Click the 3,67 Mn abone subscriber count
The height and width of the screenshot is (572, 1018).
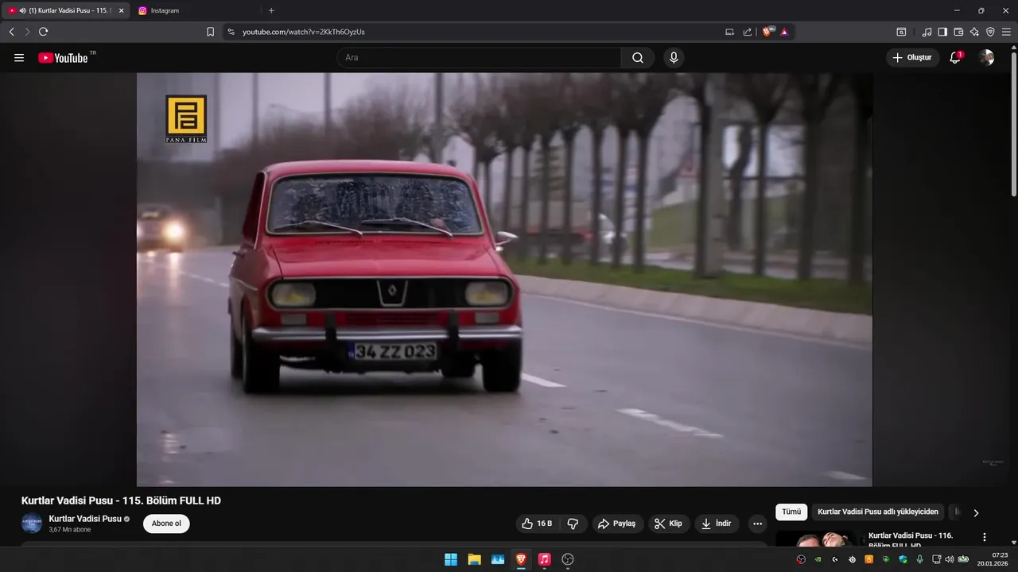[x=70, y=530]
